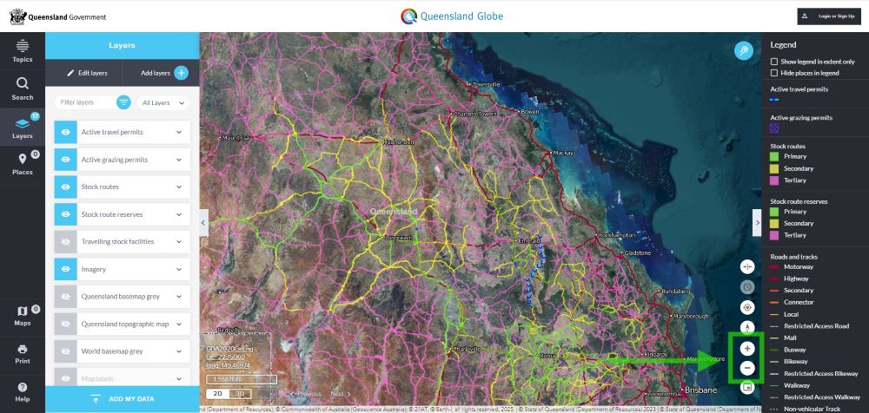Click the blue layer filter icon
Image resolution: width=869 pixels, height=413 pixels.
124,102
